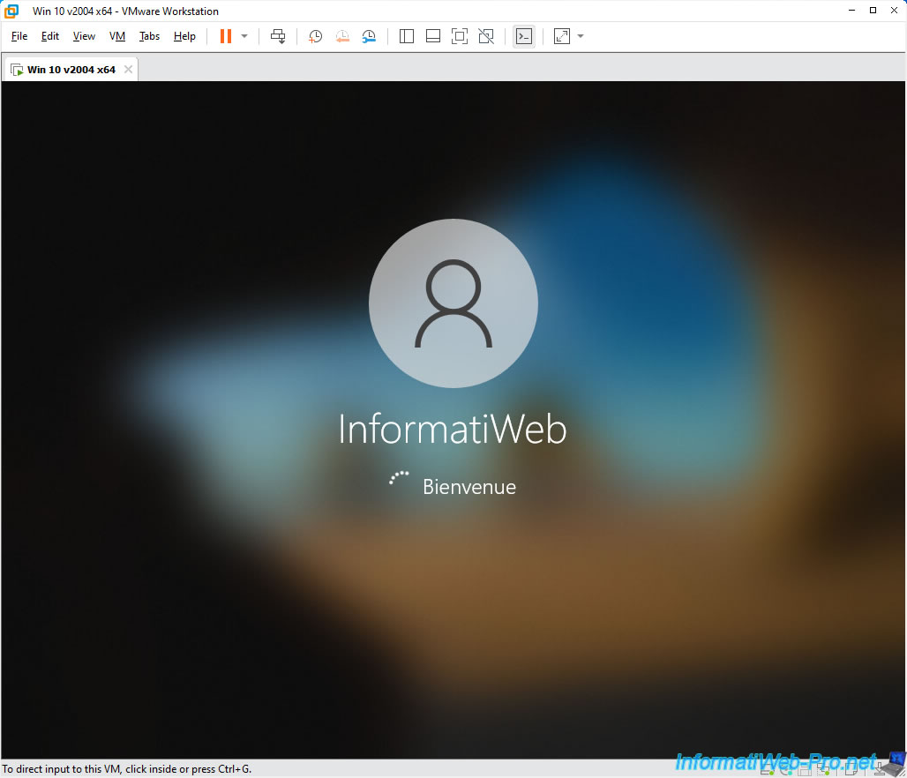Minimize the VMware Workstation window
The width and height of the screenshot is (907, 778).
[x=851, y=11]
